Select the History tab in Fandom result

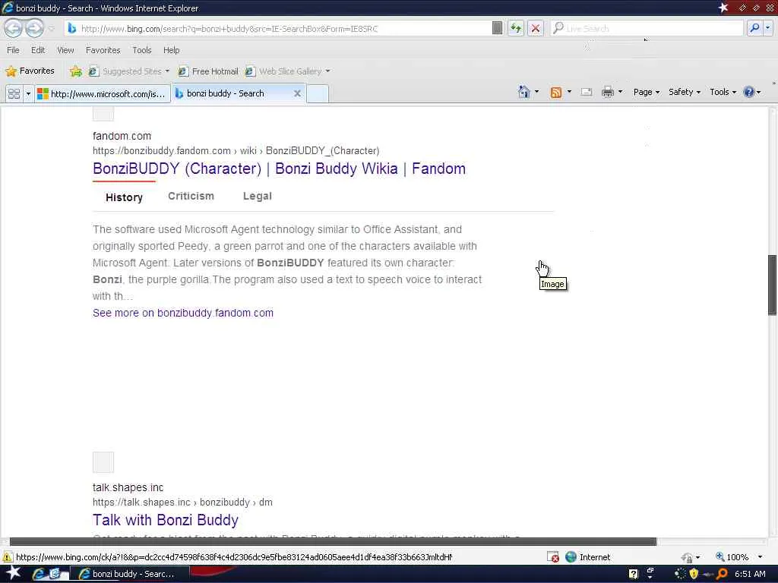(x=124, y=197)
